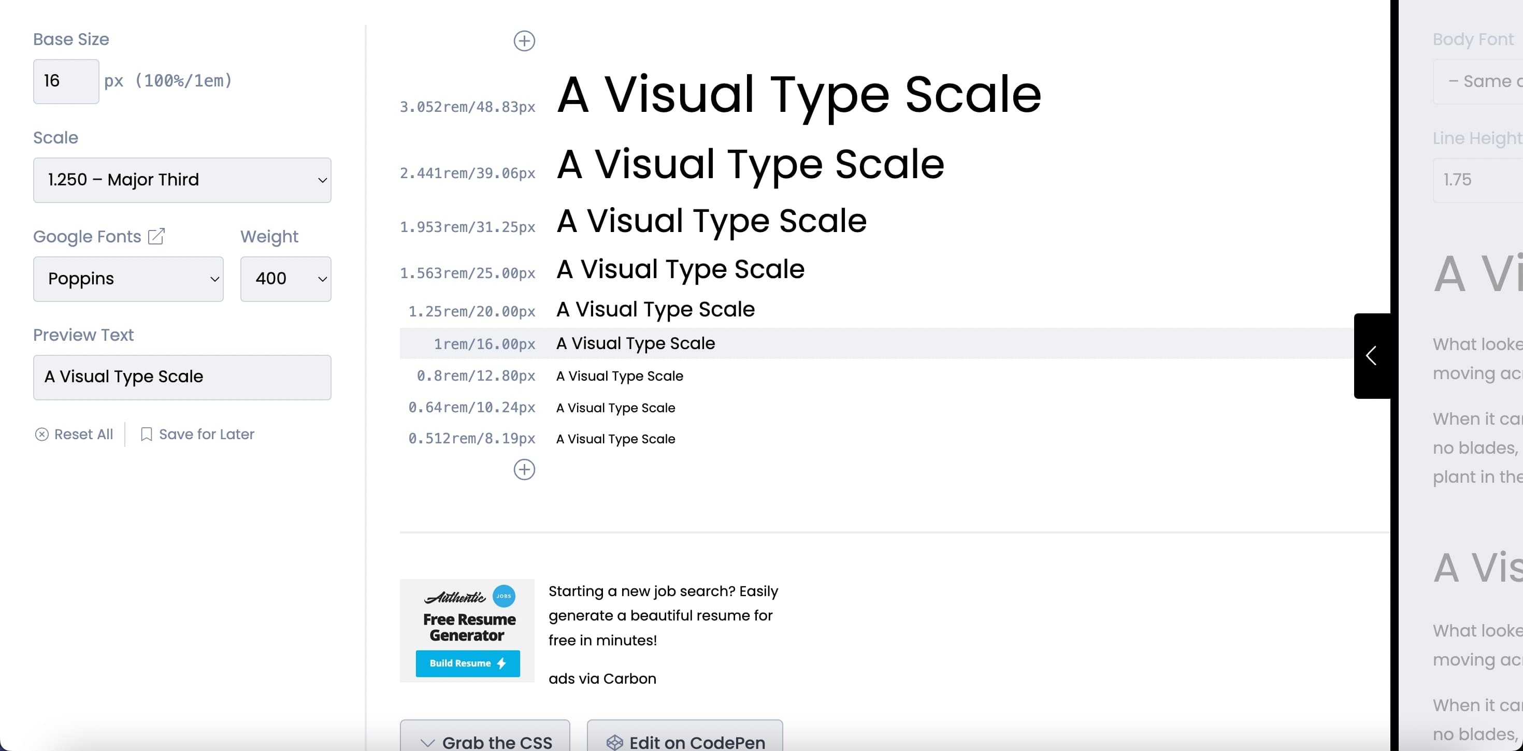Click Grab the CSS button
The height and width of the screenshot is (751, 1523).
(485, 740)
